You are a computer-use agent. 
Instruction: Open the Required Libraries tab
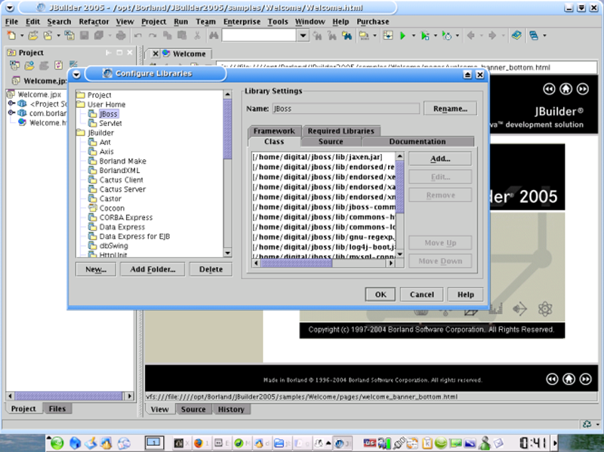coord(341,131)
